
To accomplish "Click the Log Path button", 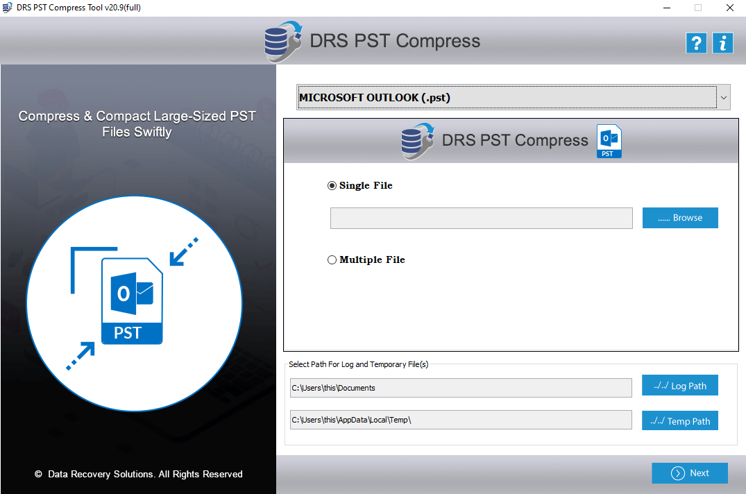I will click(x=679, y=385).
